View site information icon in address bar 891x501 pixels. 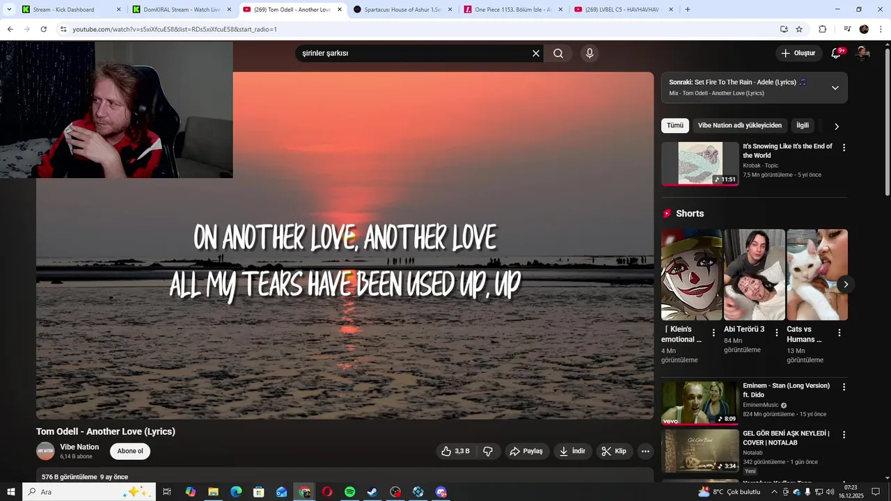[63, 29]
